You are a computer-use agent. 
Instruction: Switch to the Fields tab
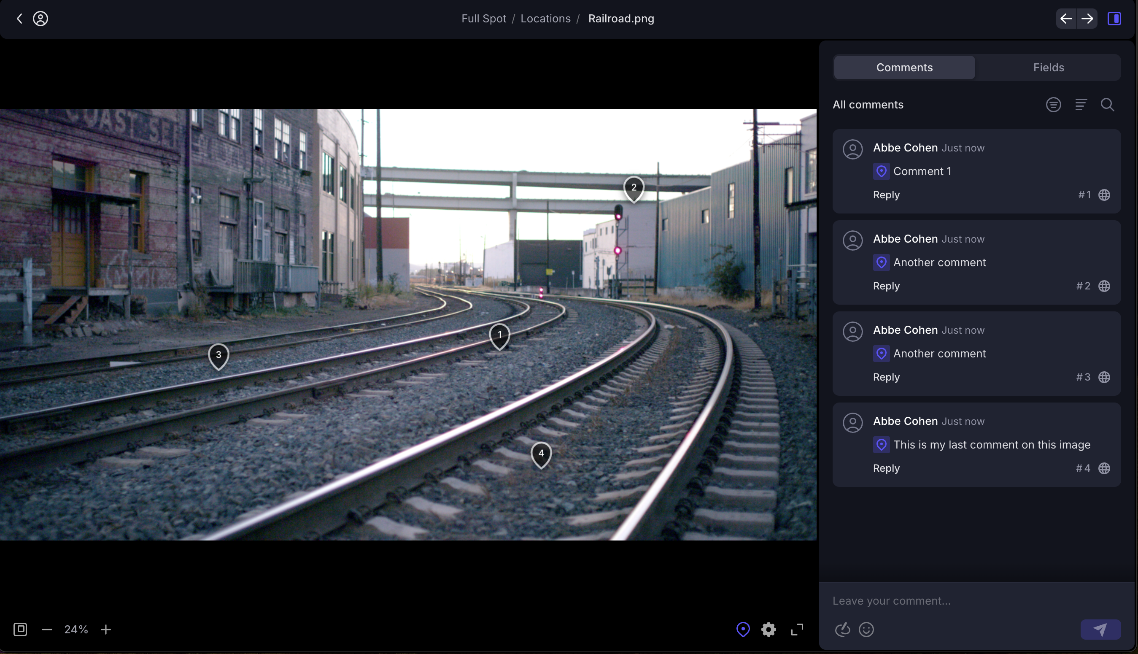[1049, 67]
